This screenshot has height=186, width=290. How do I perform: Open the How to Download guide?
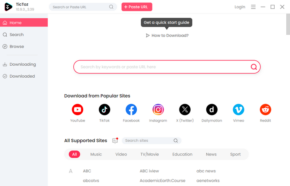coord(167,36)
